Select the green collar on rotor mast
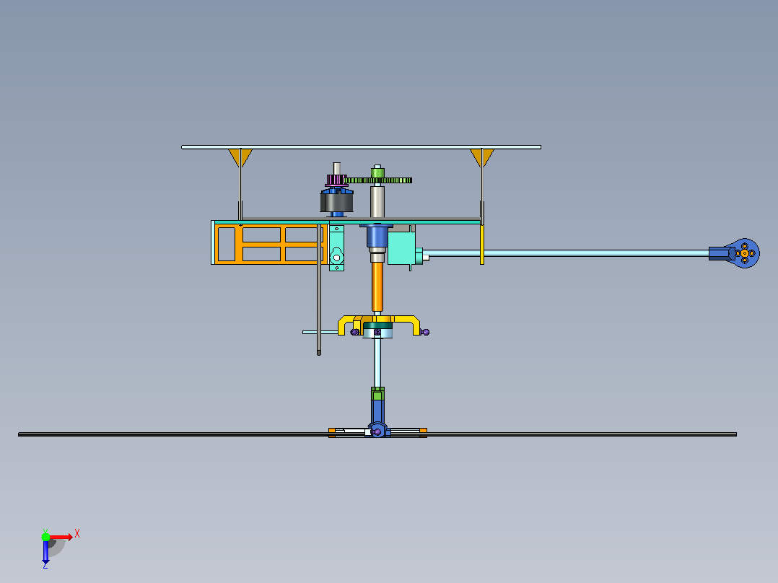The width and height of the screenshot is (778, 583). coord(377,394)
